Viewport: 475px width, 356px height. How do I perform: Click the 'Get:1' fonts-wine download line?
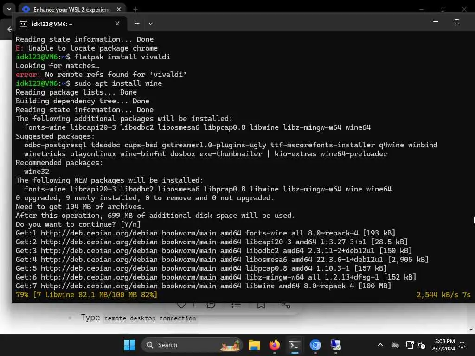pos(205,233)
